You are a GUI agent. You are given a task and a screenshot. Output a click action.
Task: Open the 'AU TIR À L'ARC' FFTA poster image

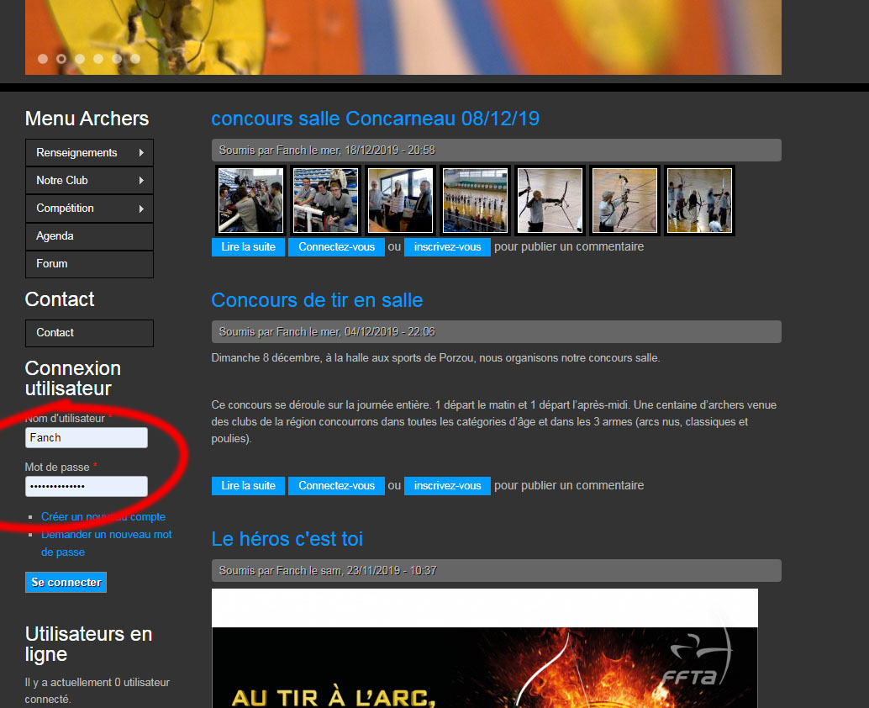tap(485, 648)
